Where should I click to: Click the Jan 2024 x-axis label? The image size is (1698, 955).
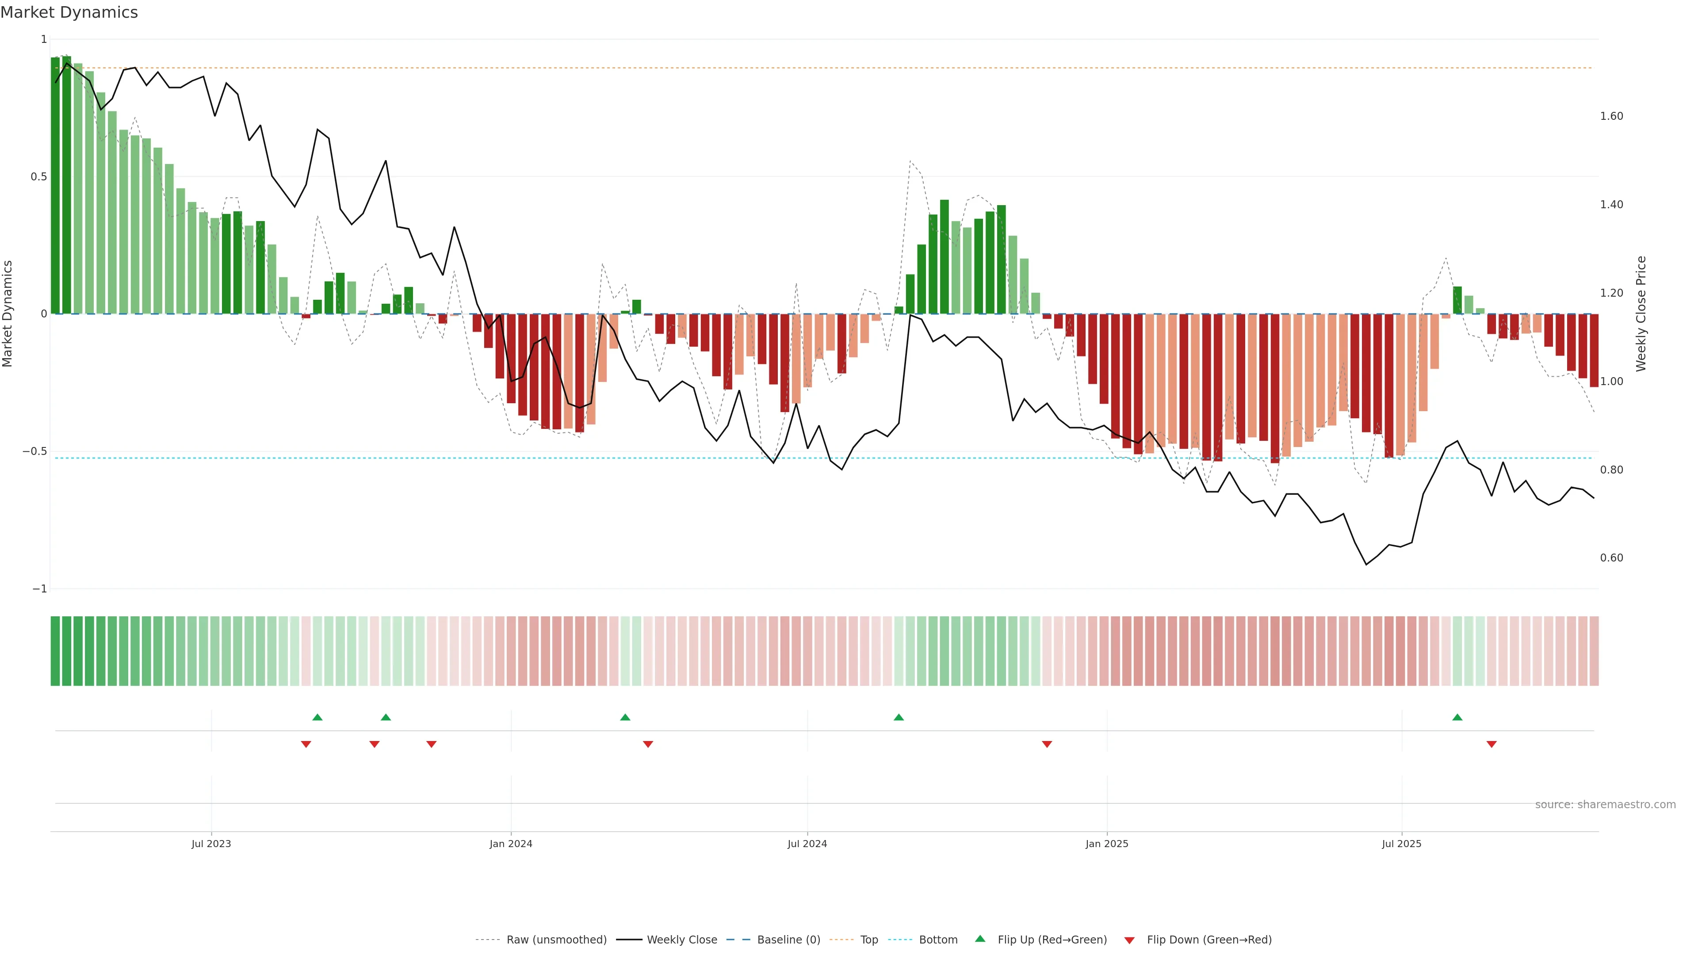(x=511, y=844)
